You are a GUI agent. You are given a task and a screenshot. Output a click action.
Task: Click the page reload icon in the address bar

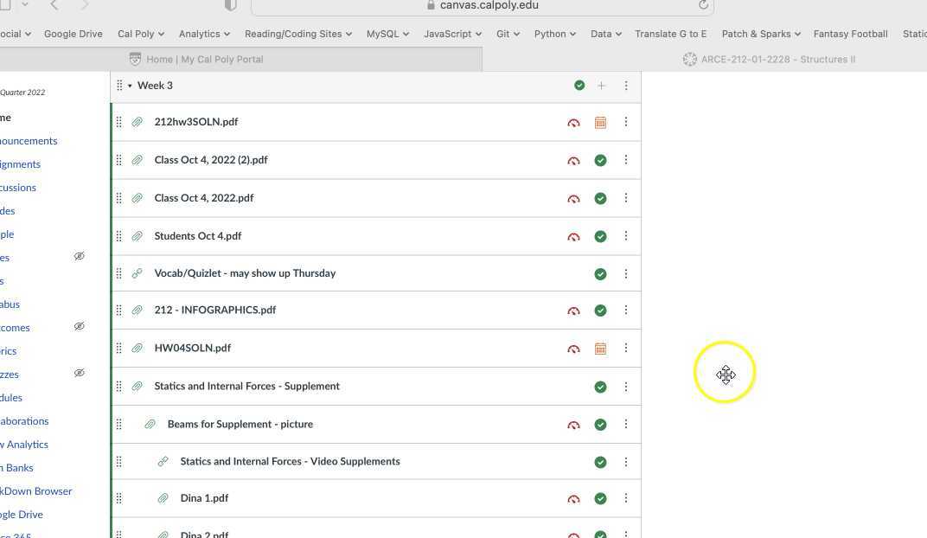[703, 5]
